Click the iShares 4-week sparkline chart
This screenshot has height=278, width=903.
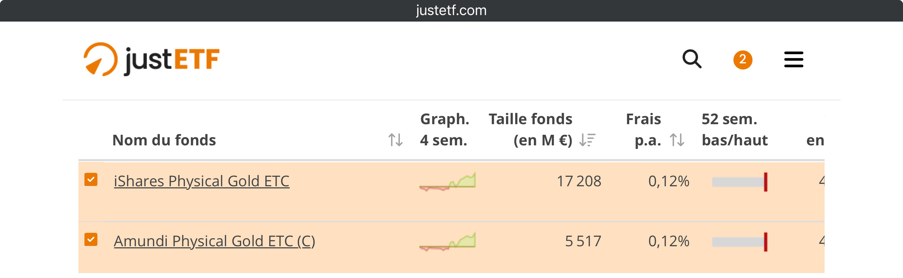click(447, 181)
